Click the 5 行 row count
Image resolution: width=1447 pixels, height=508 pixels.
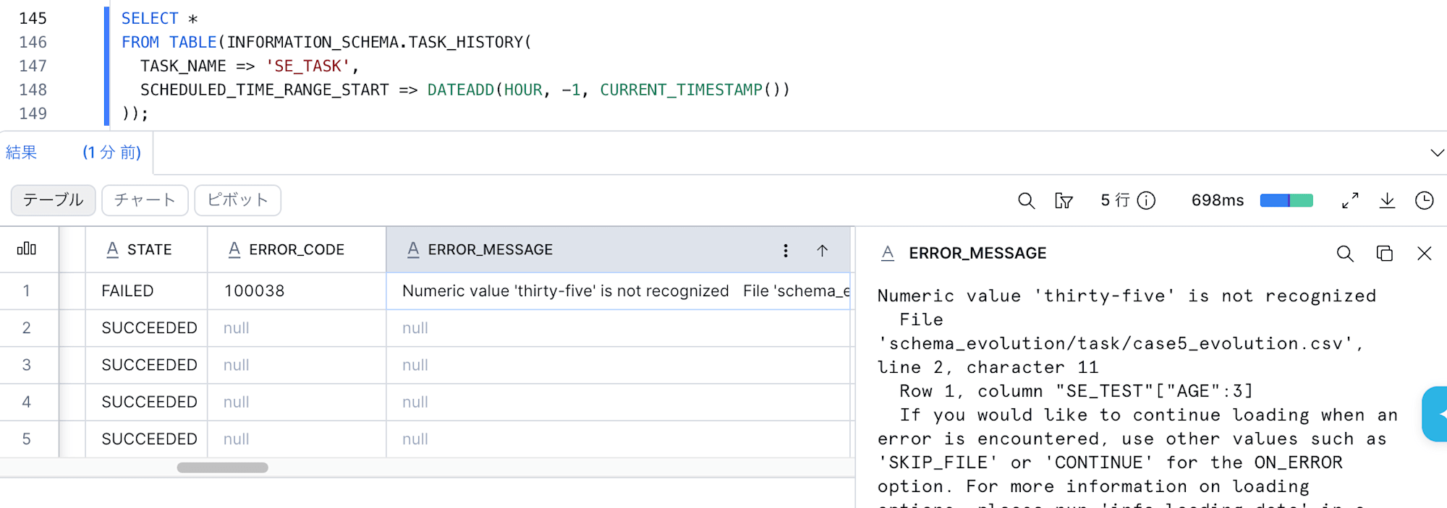(x=1115, y=200)
